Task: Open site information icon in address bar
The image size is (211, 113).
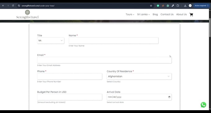Action: point(19,6)
